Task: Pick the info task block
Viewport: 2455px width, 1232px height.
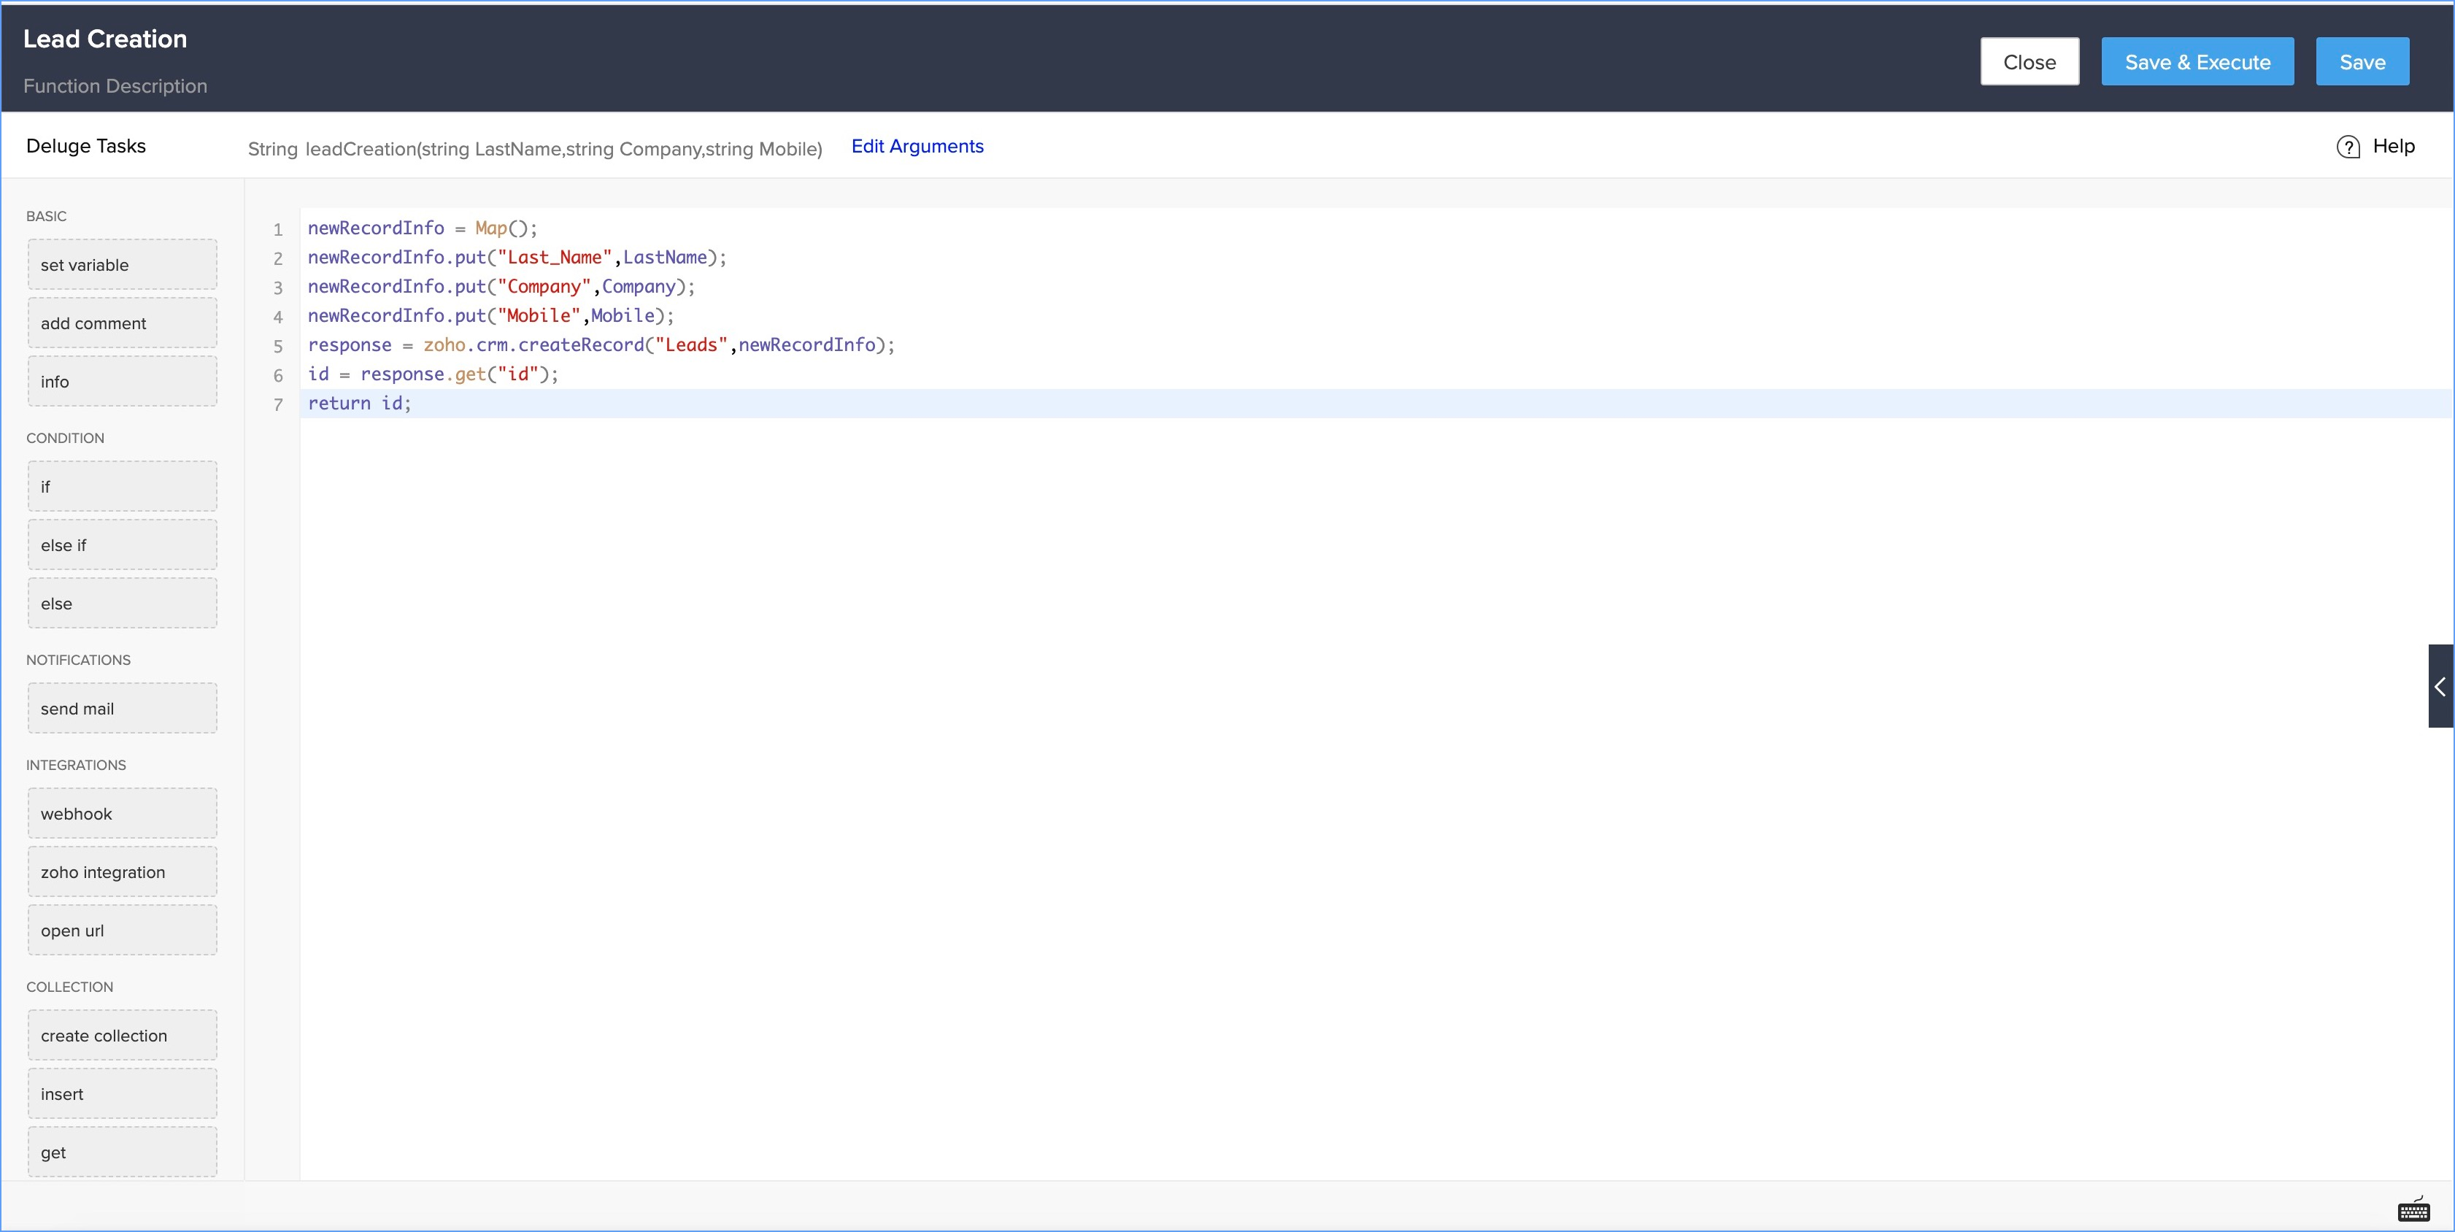Action: click(x=122, y=381)
